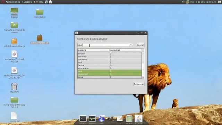Select the caramelo row

(110, 59)
